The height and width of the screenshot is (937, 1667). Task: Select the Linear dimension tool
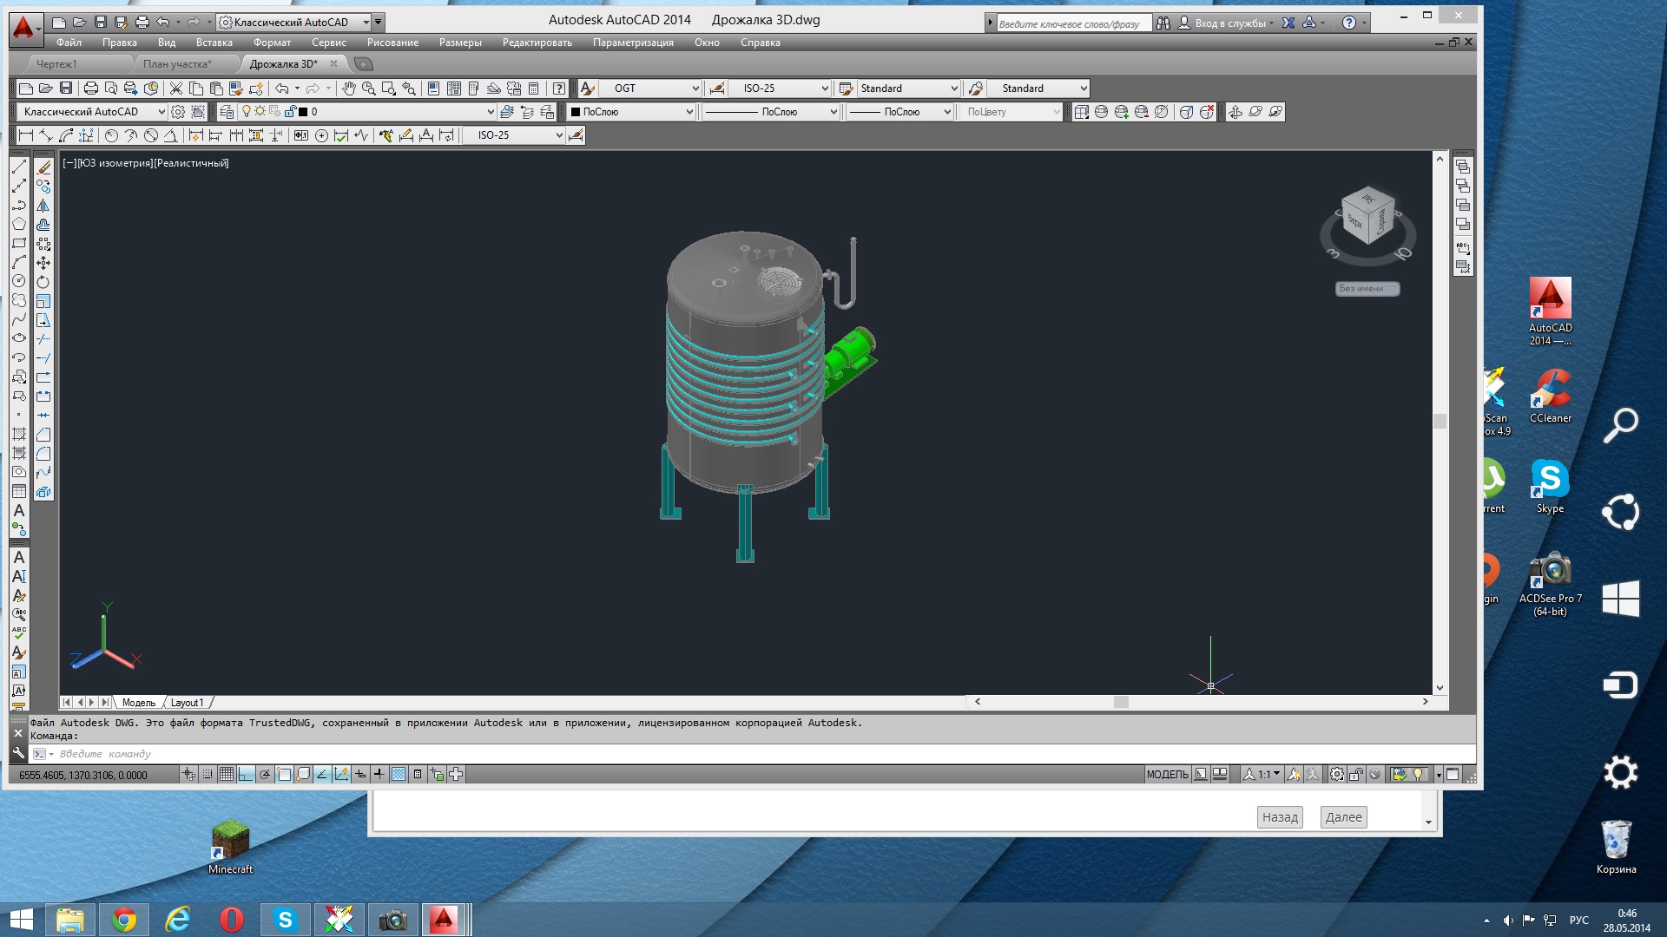click(26, 135)
